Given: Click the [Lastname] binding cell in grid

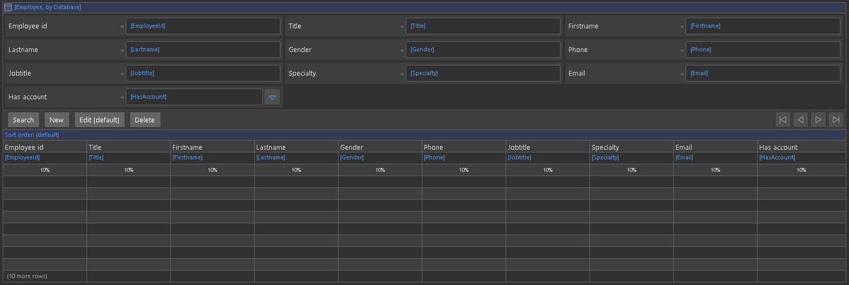Looking at the screenshot, I should tap(296, 158).
